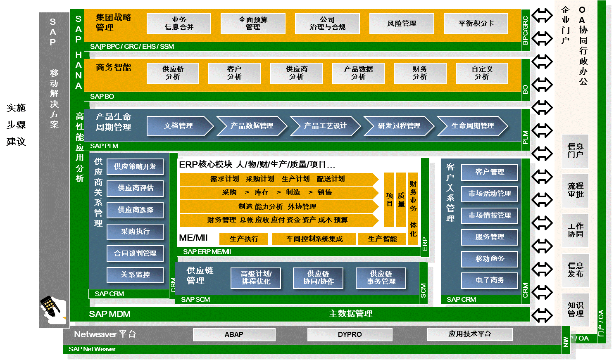Click the 主数据管理 label
Image resolution: width=614 pixels, height=362 pixels.
pyautogui.click(x=350, y=314)
